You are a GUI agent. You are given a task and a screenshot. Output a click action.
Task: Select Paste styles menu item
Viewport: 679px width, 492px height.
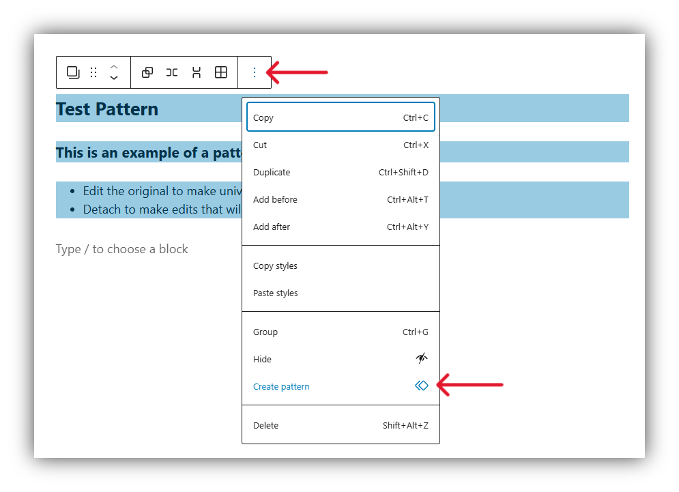click(x=341, y=293)
